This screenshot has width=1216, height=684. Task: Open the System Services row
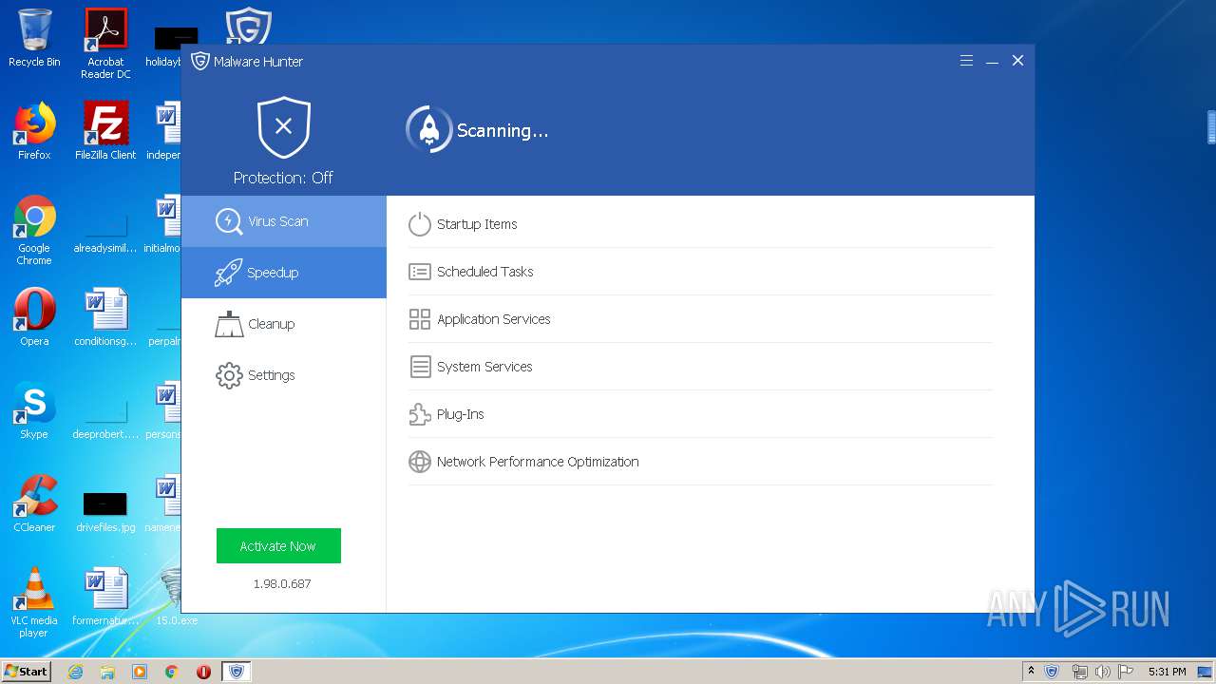(x=700, y=367)
